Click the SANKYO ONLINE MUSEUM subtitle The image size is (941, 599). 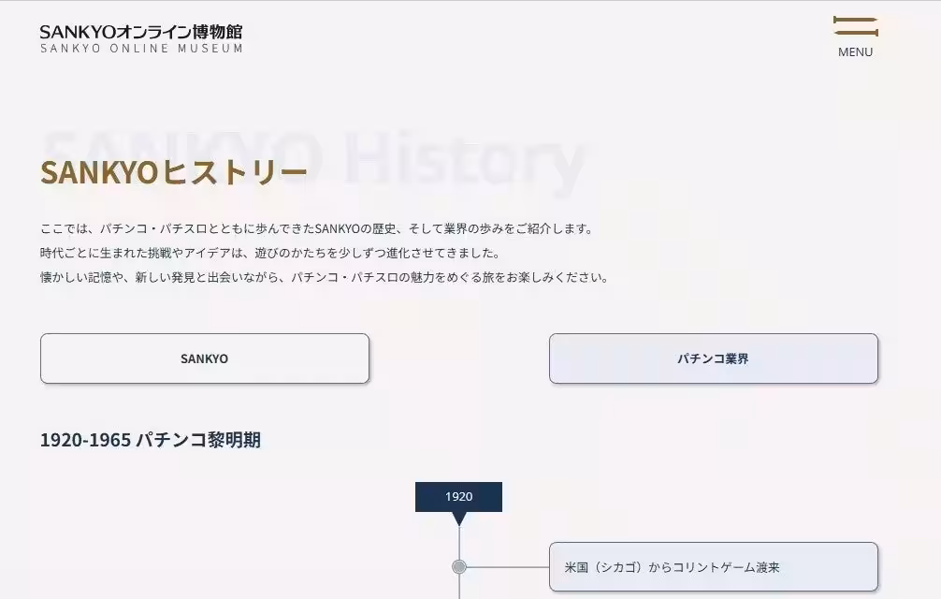141,49
